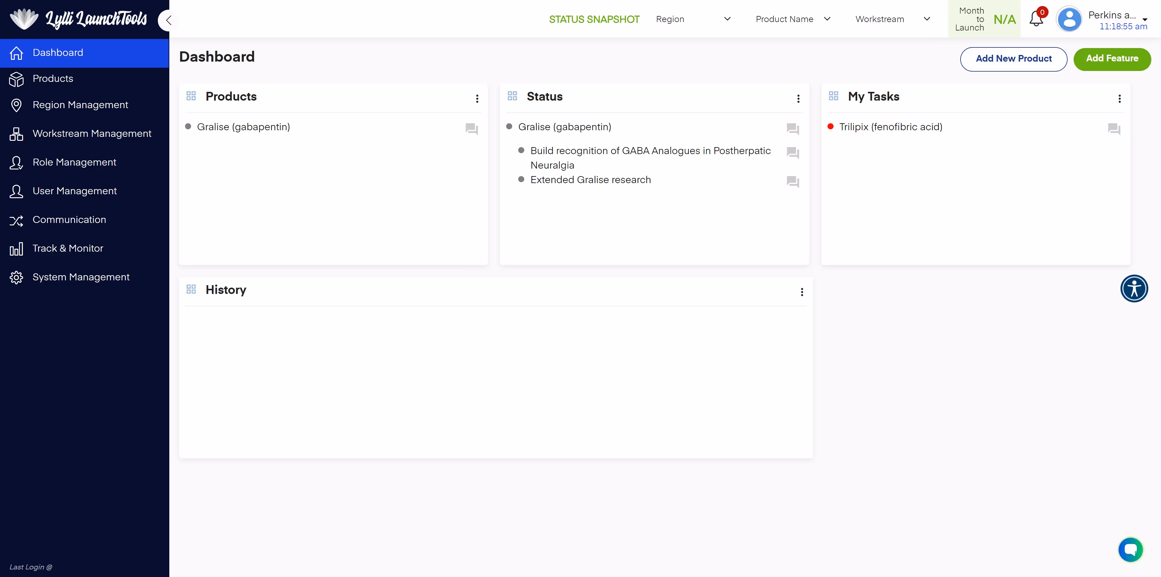Navigate to Role Management
1161x577 pixels.
point(74,162)
